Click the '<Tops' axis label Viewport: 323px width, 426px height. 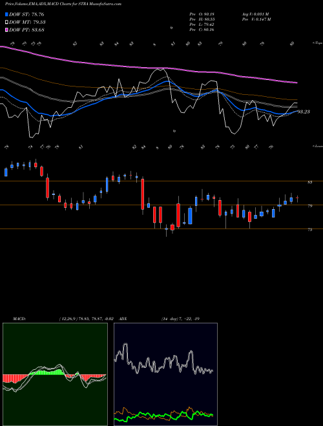(x=317, y=43)
